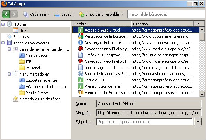206x140 pixels.
Task: Open Importar y respaldar menu
Action: [101, 14]
